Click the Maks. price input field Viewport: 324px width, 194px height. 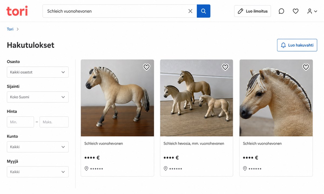(54, 122)
